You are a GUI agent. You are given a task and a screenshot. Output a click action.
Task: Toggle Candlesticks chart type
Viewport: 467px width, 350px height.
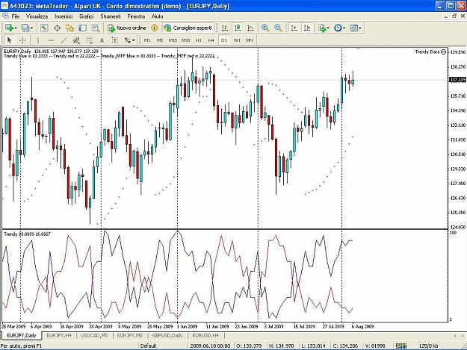238,28
